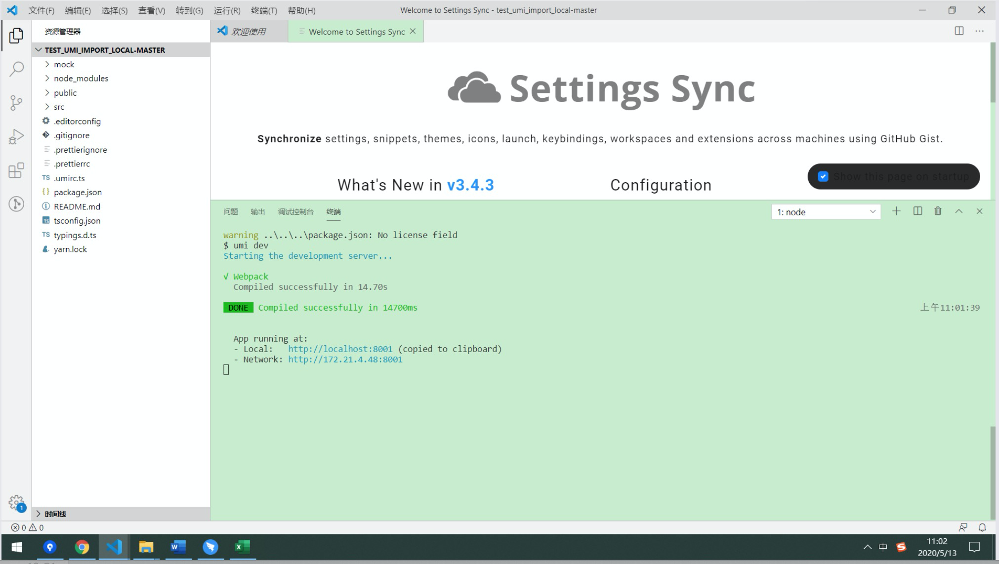The width and height of the screenshot is (999, 564).
Task: Split the editor to the right
Action: [x=959, y=31]
